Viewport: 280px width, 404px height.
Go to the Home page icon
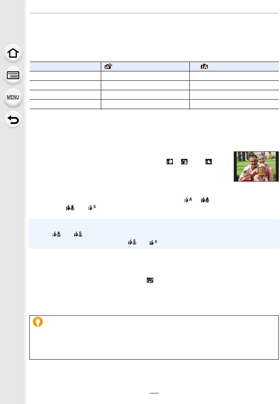click(13, 53)
